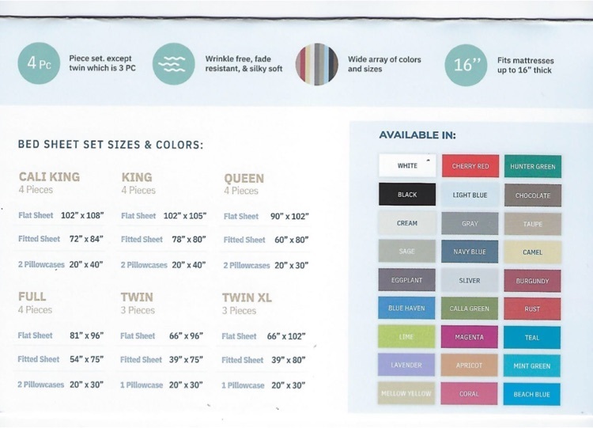Pick the Black color swatch

(x=407, y=194)
